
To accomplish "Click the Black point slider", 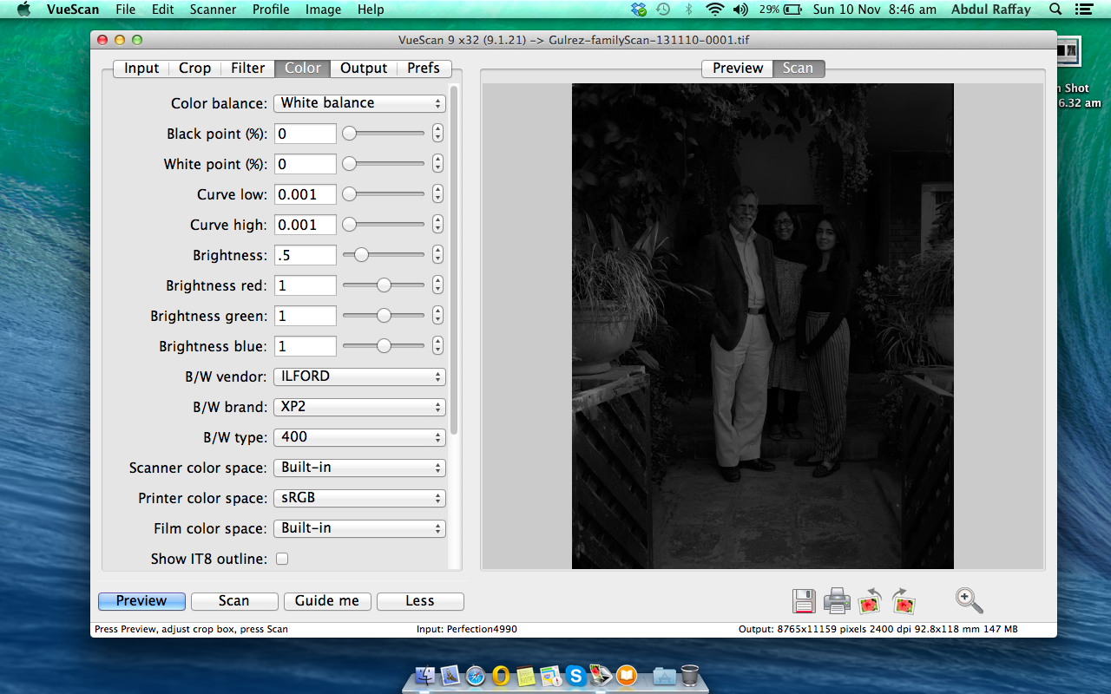I will [384, 134].
